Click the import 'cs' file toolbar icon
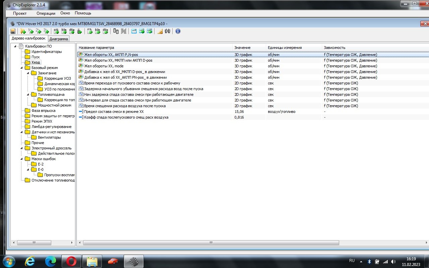This screenshot has height=268, width=429. (90, 31)
